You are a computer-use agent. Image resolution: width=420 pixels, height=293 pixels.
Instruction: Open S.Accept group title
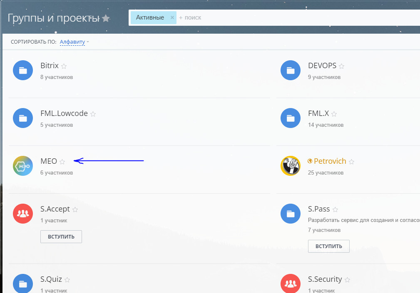pyautogui.click(x=55, y=209)
